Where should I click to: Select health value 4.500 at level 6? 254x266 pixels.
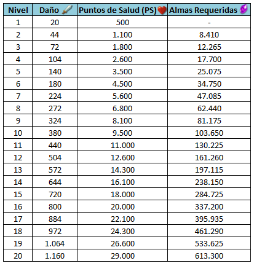click(x=122, y=84)
